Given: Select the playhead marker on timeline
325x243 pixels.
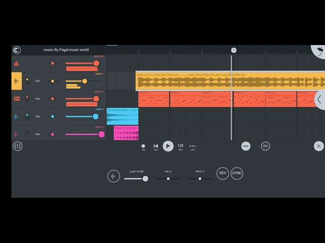Looking at the screenshot, I should [x=234, y=50].
